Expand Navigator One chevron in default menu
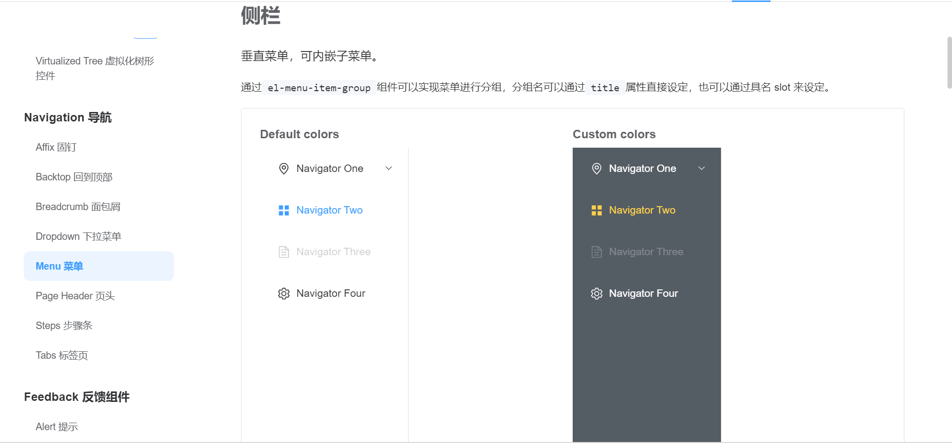 coord(389,168)
